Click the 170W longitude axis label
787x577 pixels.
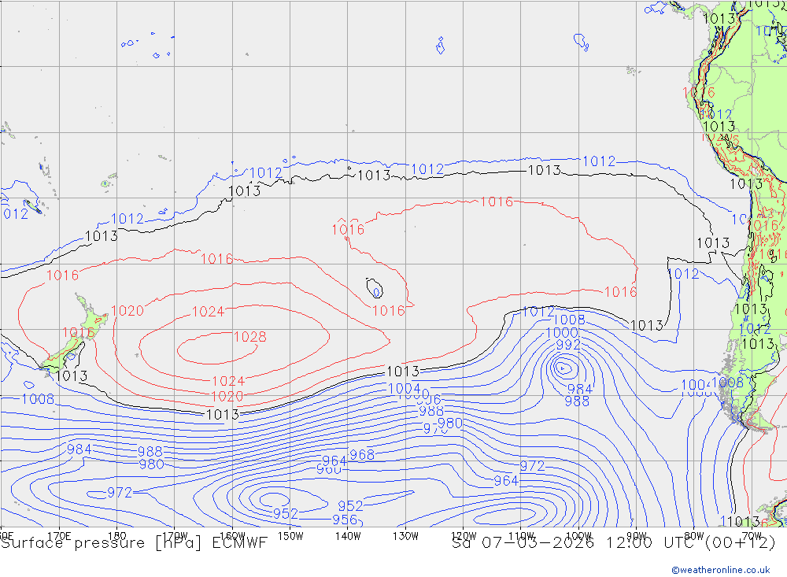[175, 536]
